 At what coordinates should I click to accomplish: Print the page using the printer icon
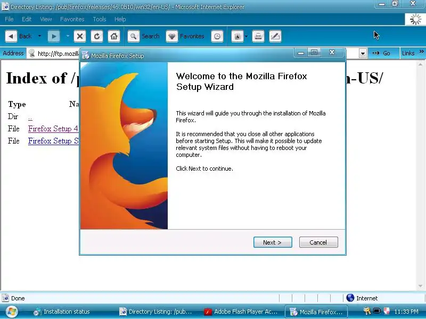(x=258, y=36)
